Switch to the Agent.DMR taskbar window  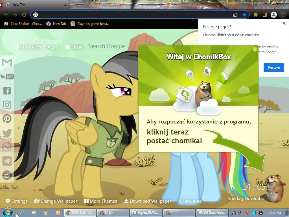click(x=146, y=213)
